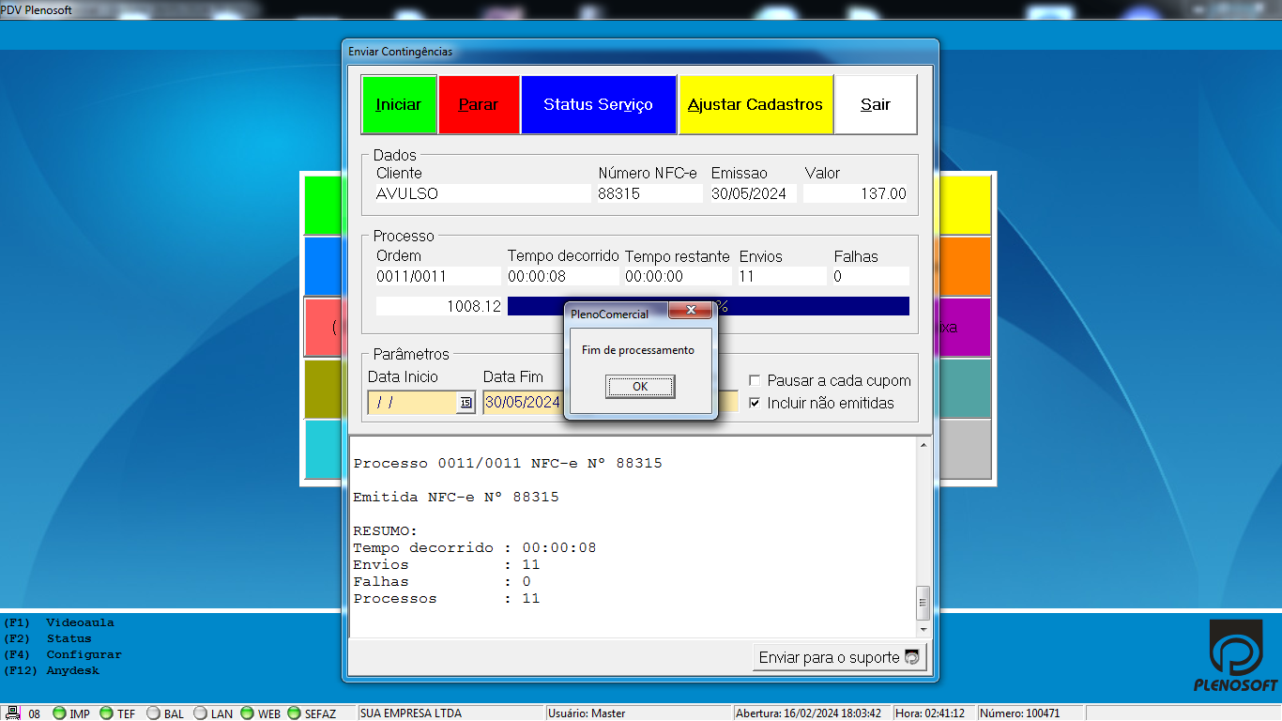This screenshot has width=1282, height=721.
Task: Click 'SUA EMPRESA LTDA' in status bar
Action: click(411, 713)
